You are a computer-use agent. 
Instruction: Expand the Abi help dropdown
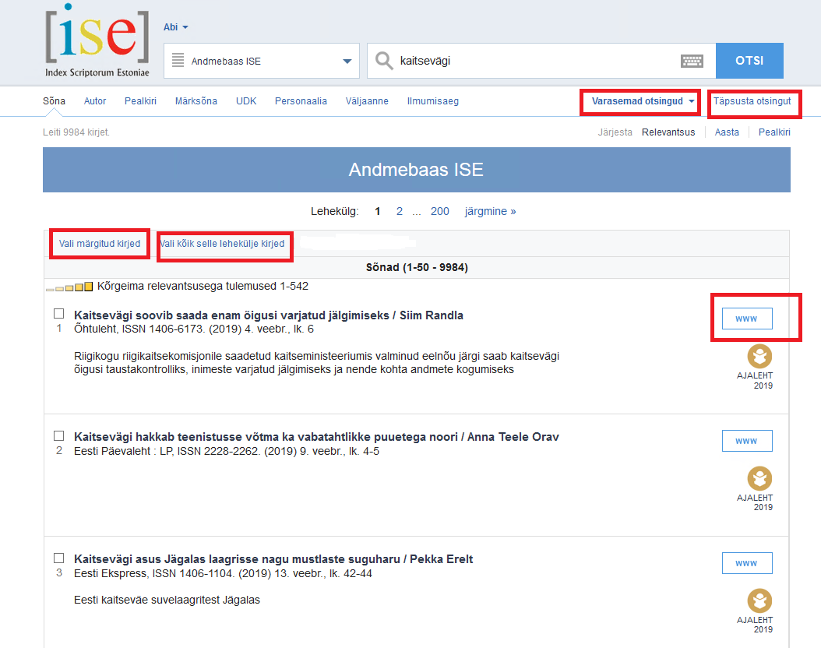click(175, 27)
